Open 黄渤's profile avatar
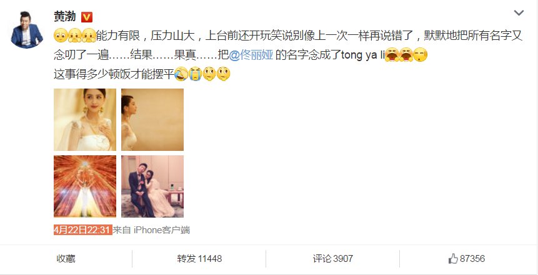The width and height of the screenshot is (538, 275). pyautogui.click(x=27, y=29)
